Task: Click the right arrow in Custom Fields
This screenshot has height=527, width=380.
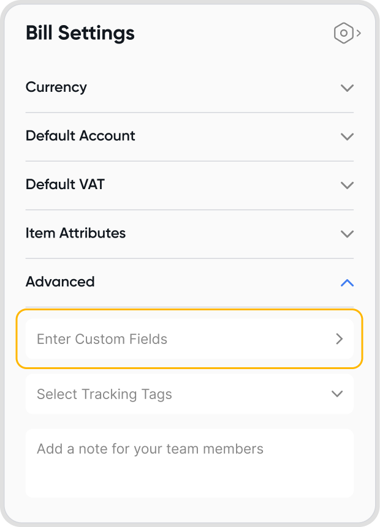Action: (339, 339)
